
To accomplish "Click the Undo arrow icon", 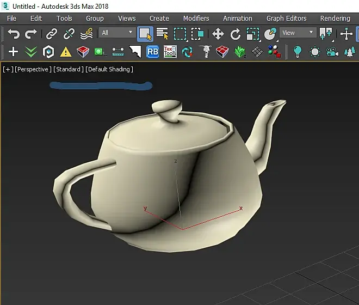I will coord(14,34).
